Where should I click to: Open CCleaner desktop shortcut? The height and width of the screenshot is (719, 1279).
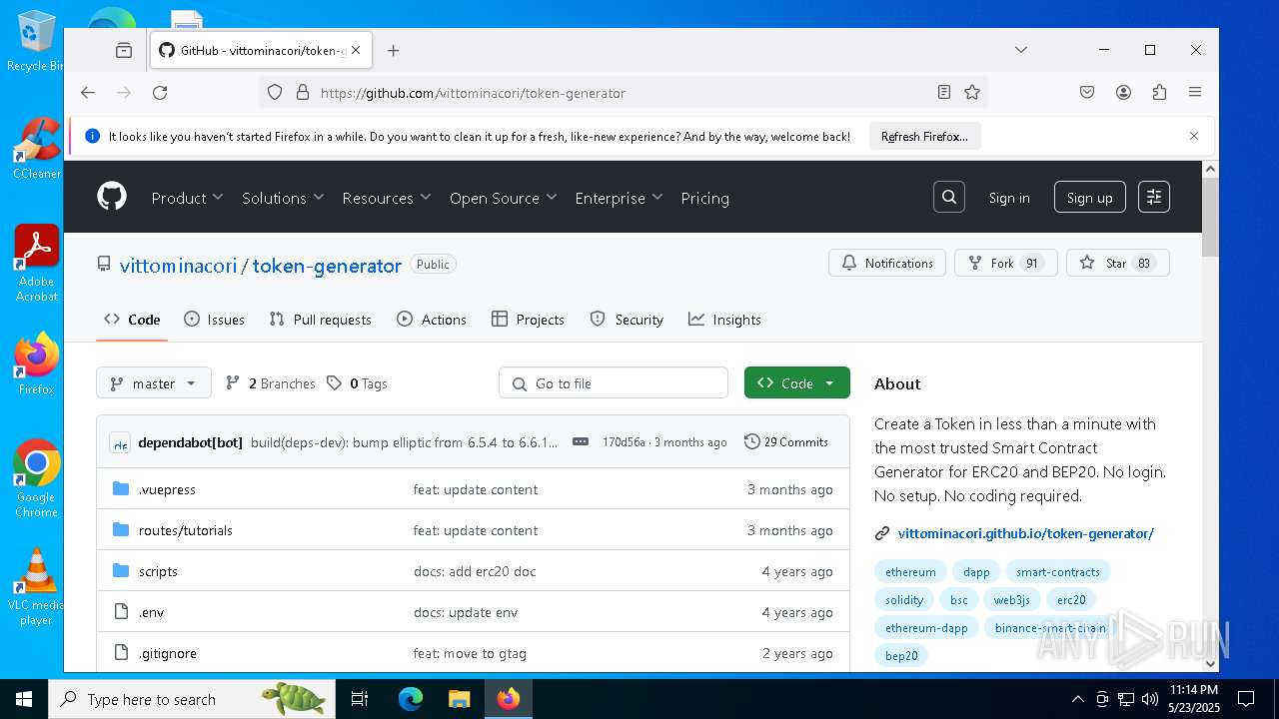(37, 148)
